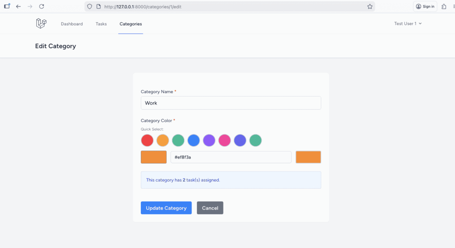This screenshot has height=248, width=455.
Task: Open the Tasks navigation tab
Action: coord(101,24)
